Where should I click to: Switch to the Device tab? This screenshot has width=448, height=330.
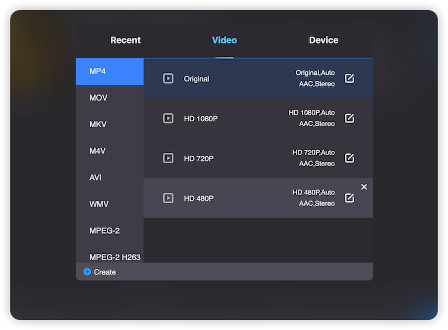click(x=324, y=40)
